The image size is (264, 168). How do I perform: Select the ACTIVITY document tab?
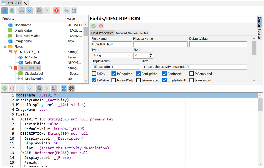pos(14,3)
